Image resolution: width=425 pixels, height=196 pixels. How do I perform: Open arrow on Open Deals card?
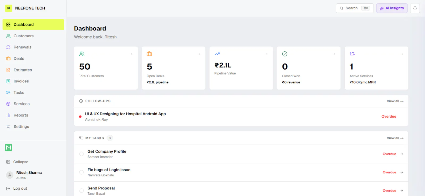point(199,54)
